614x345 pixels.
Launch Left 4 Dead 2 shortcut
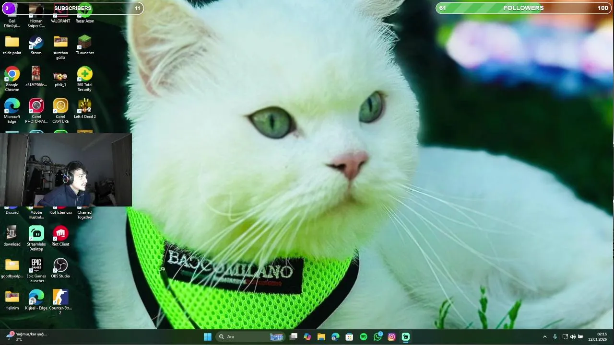coord(84,109)
